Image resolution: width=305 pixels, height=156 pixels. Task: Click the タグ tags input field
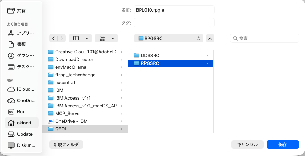174,23
